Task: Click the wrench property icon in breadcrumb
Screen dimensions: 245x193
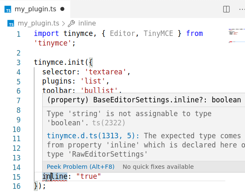Action: pyautogui.click(x=71, y=23)
